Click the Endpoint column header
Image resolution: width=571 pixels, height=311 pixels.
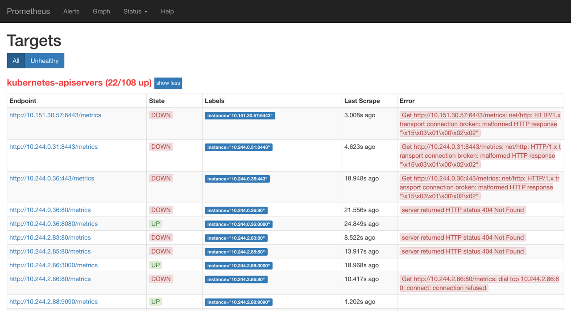pyautogui.click(x=23, y=101)
